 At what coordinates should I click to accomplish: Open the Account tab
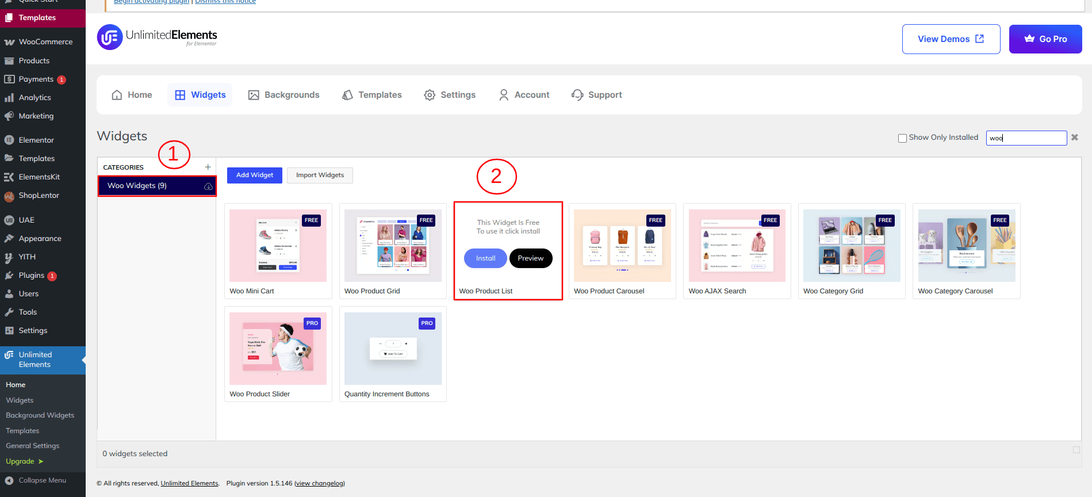[x=524, y=95]
